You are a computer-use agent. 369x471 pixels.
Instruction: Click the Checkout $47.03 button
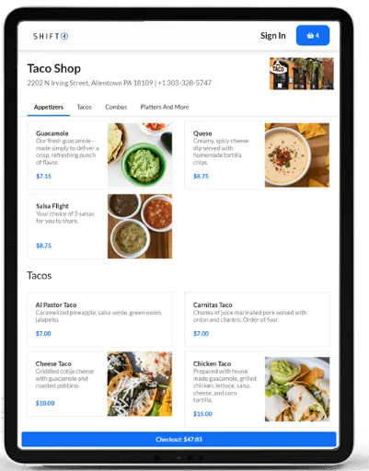pyautogui.click(x=179, y=439)
